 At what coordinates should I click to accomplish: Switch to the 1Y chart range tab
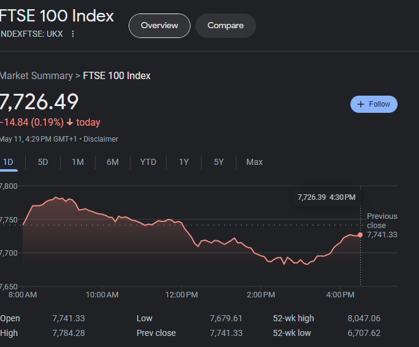point(184,162)
